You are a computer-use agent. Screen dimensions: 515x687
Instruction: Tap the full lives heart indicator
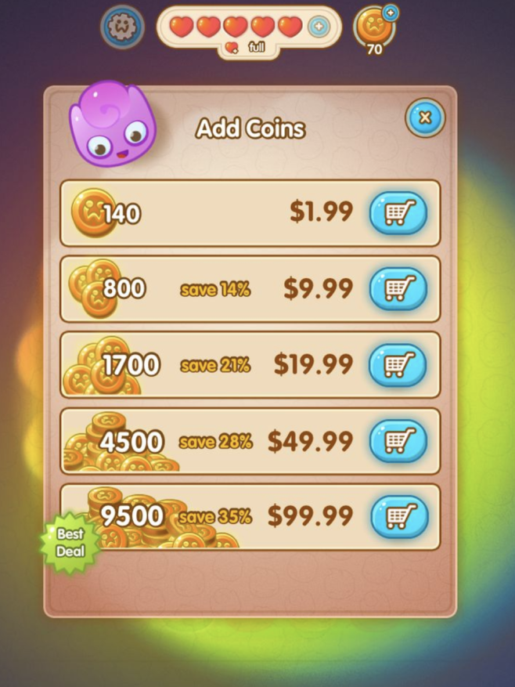248,47
